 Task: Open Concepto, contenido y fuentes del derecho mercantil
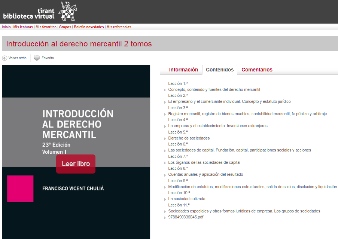tap(214, 89)
